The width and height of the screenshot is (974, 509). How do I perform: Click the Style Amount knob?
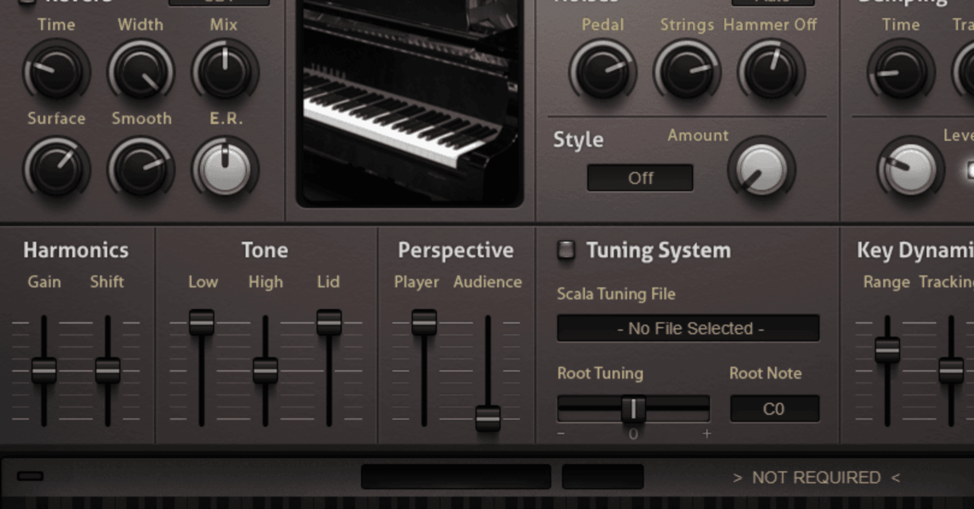click(x=761, y=169)
